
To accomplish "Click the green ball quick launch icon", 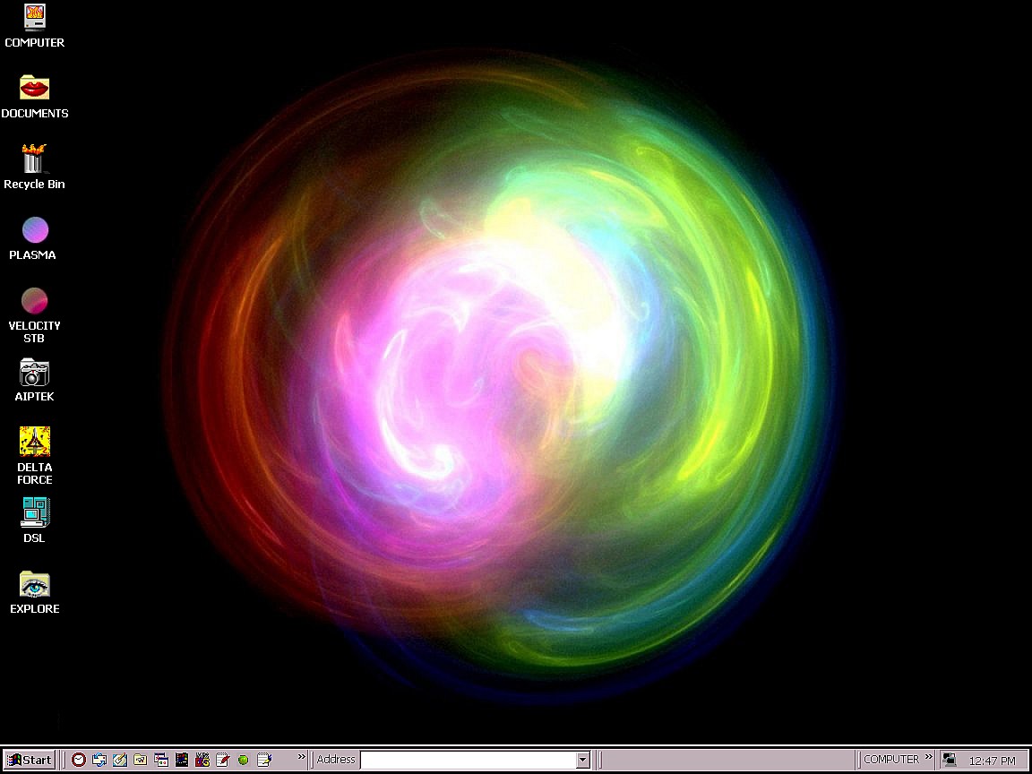I will 243,760.
